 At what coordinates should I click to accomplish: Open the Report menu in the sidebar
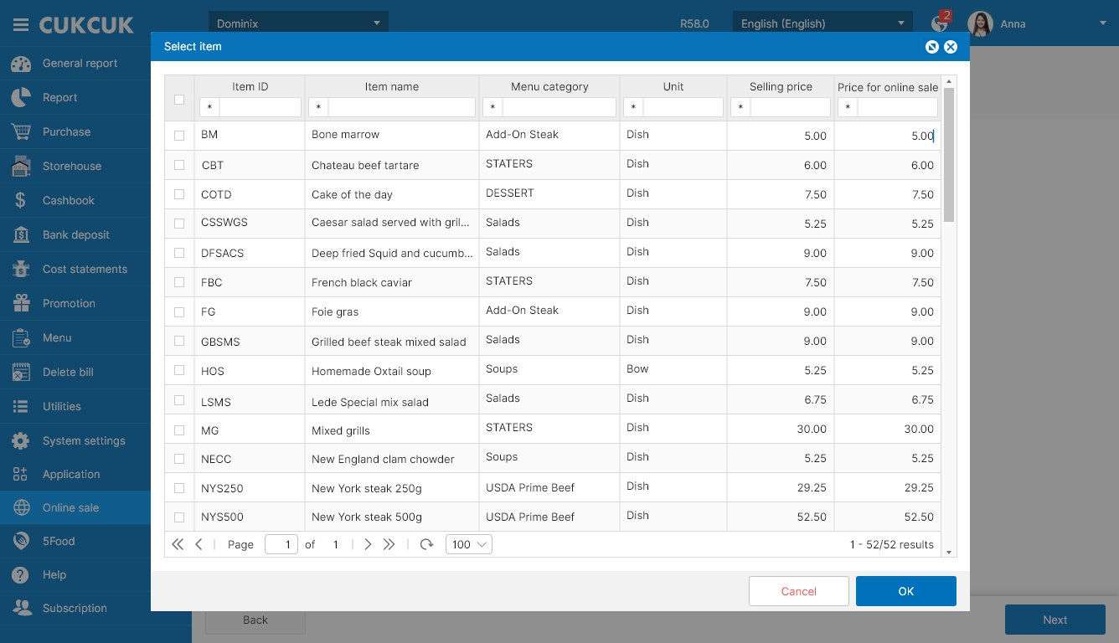(59, 97)
